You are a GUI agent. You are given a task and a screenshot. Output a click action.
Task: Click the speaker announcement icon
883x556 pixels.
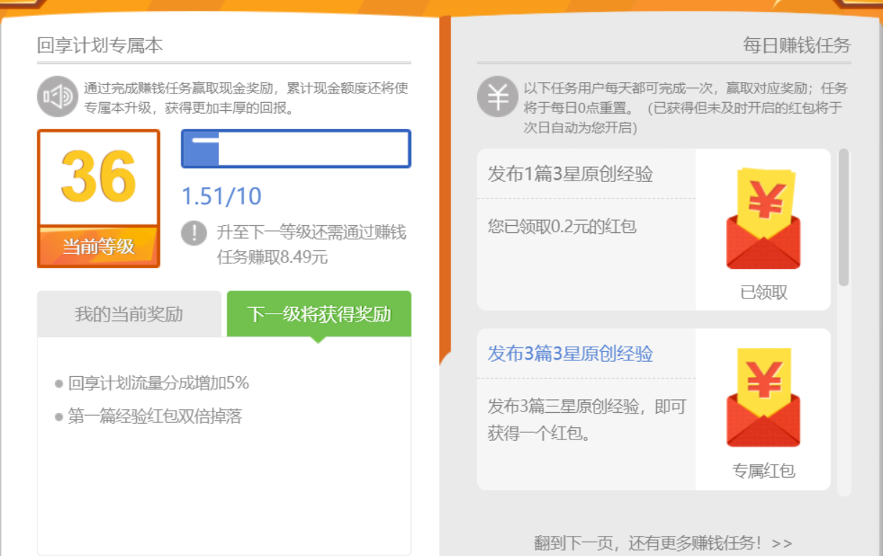(x=58, y=96)
